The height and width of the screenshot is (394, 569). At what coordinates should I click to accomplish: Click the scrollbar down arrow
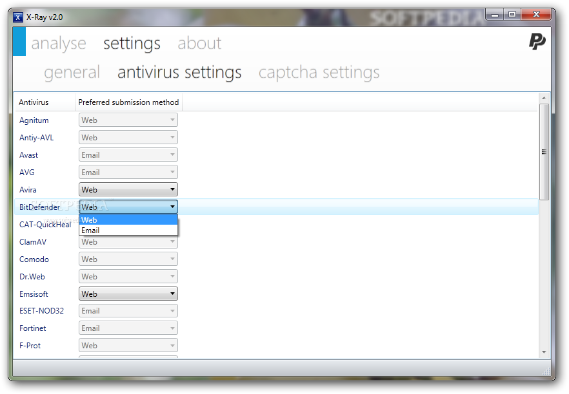click(x=544, y=352)
